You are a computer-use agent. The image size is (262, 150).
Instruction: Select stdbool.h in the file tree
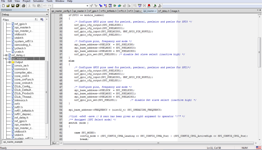(20, 34)
